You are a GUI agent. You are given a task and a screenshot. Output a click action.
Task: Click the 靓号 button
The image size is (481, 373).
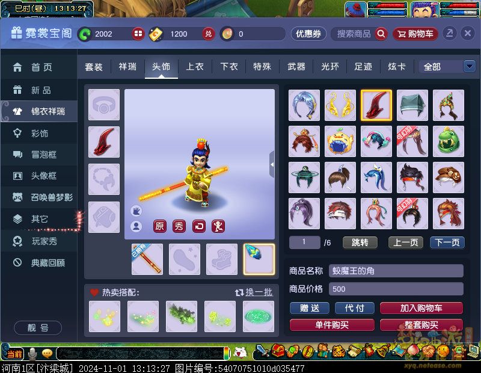coord(38,328)
